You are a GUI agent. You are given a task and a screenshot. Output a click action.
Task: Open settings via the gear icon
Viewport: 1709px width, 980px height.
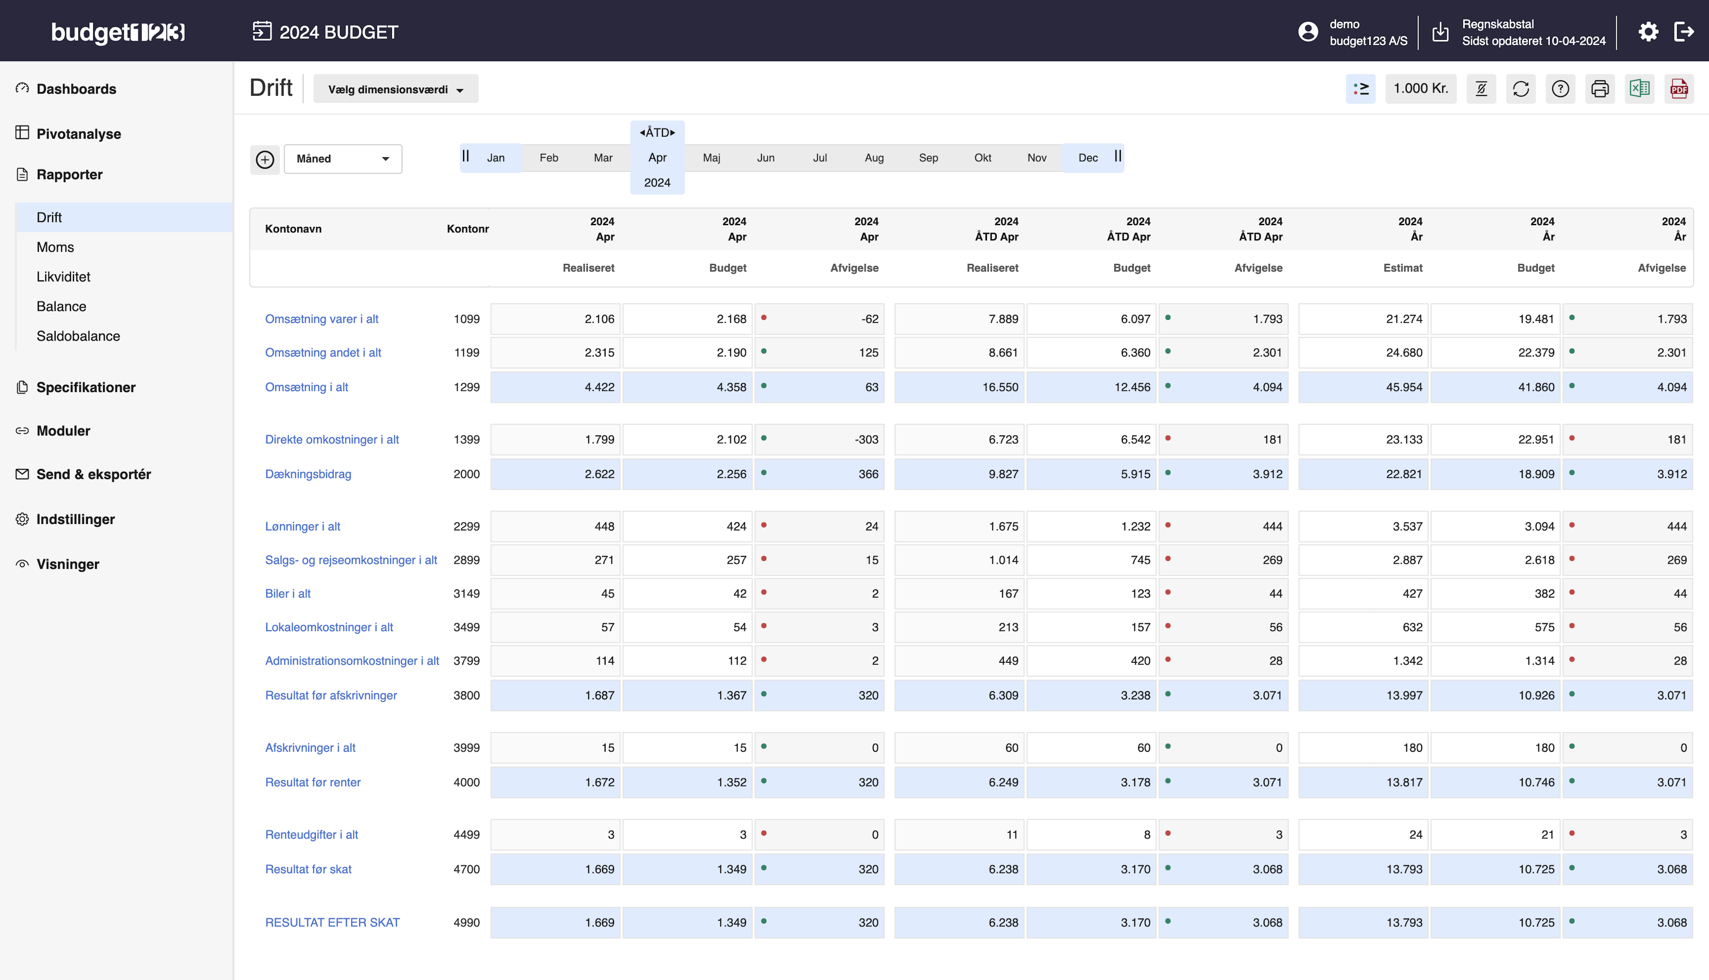pos(1649,31)
